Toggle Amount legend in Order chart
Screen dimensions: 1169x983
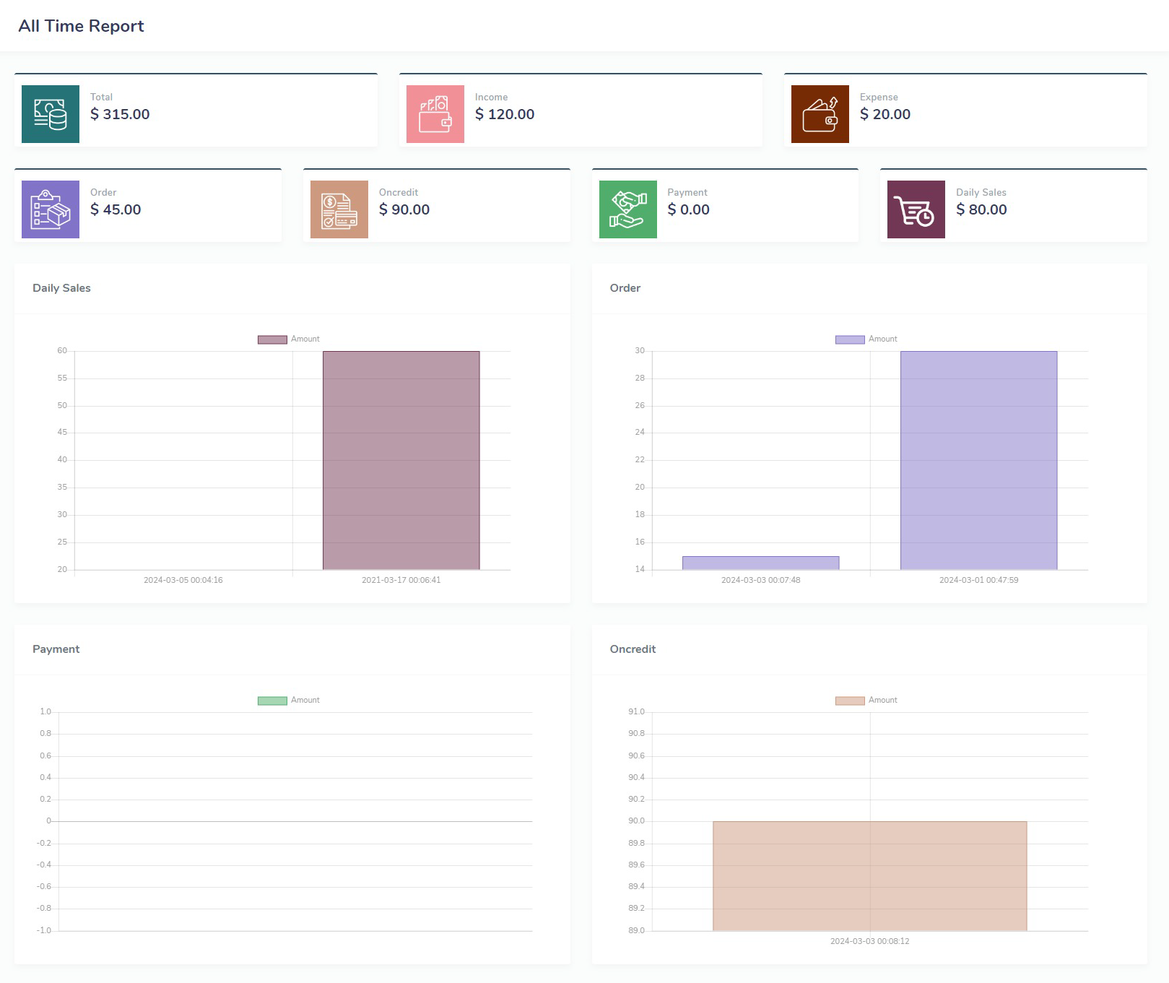click(x=866, y=339)
